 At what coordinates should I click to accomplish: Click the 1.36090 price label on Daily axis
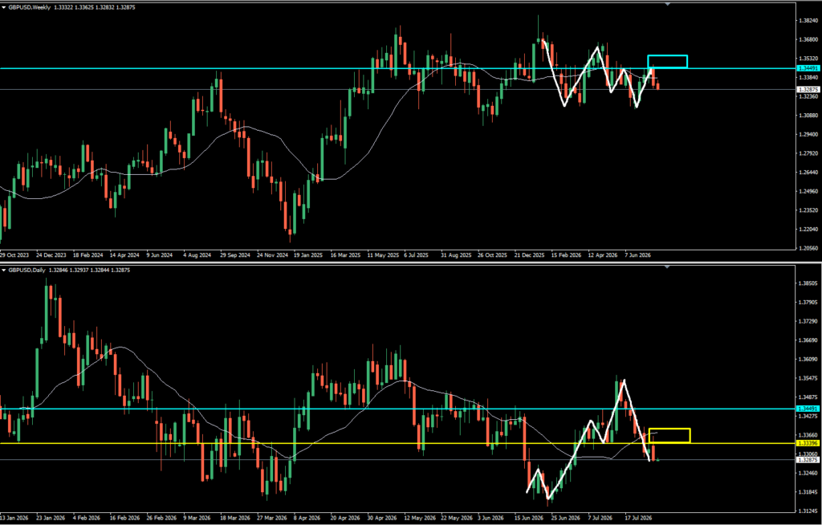point(808,360)
